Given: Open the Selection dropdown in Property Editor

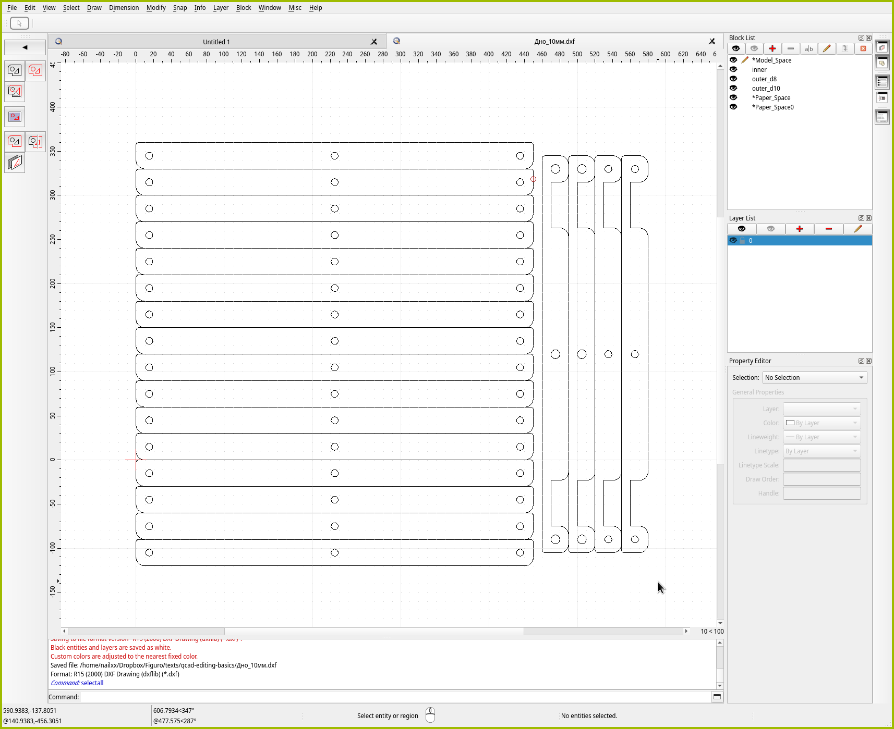Looking at the screenshot, I should 814,377.
